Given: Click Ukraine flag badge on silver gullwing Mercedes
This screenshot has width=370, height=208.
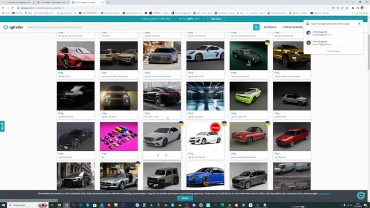Looking at the screenshot, I should (x=138, y=164).
